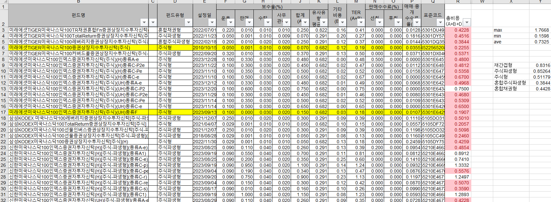Select row 17 header
The height and width of the screenshot is (202, 551).
point(4,112)
